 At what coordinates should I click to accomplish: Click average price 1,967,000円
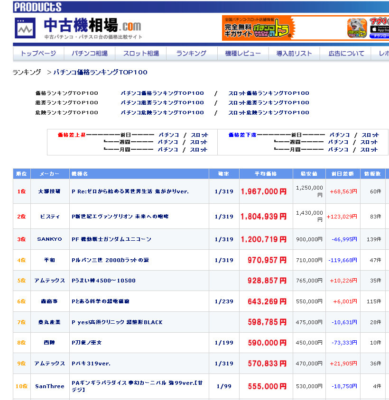coord(264,191)
